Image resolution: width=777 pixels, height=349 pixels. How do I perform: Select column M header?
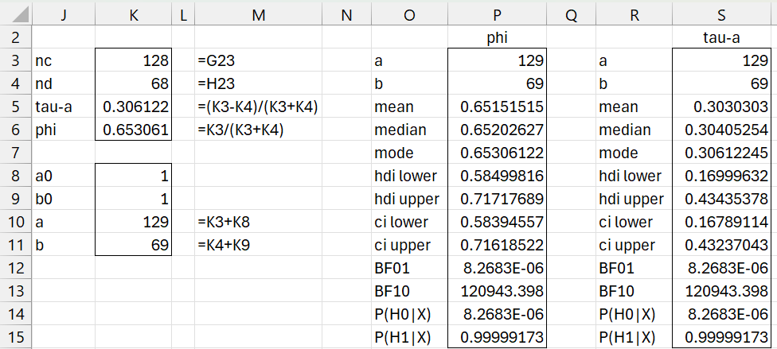pos(258,16)
